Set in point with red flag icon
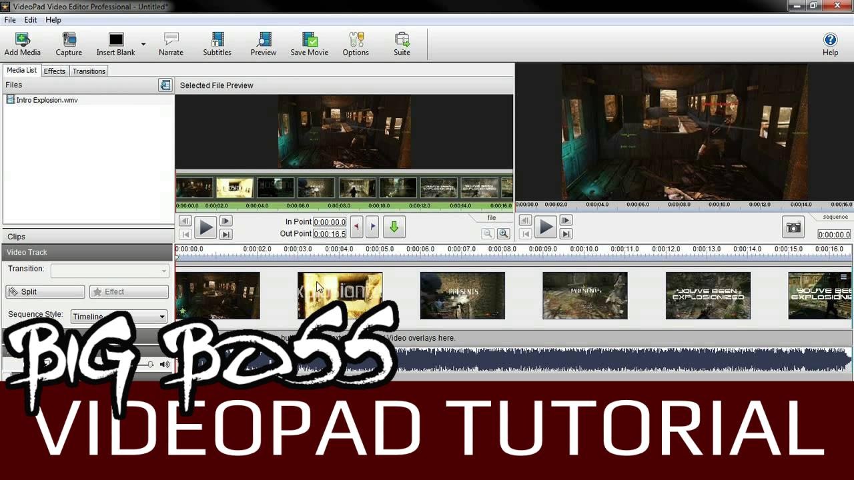Viewport: 854px width, 480px height. 356,227
